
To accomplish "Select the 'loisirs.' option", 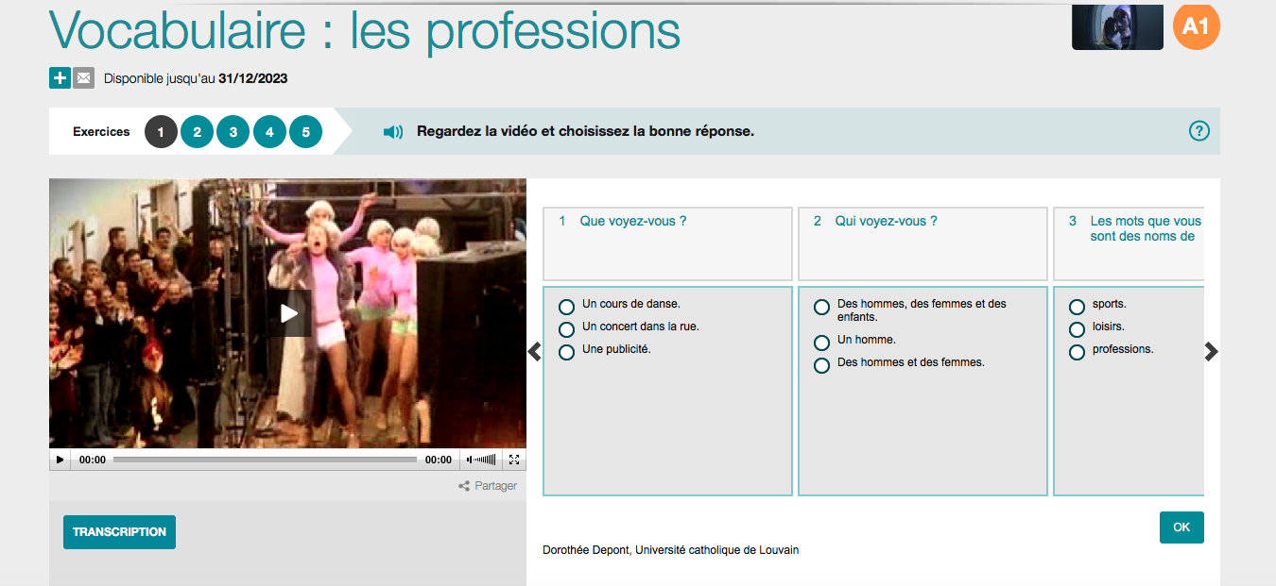I will click(1077, 329).
